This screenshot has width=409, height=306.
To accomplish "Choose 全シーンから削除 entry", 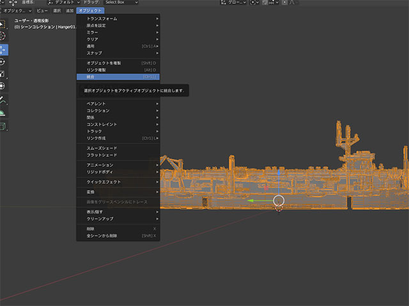I will click(x=118, y=236).
